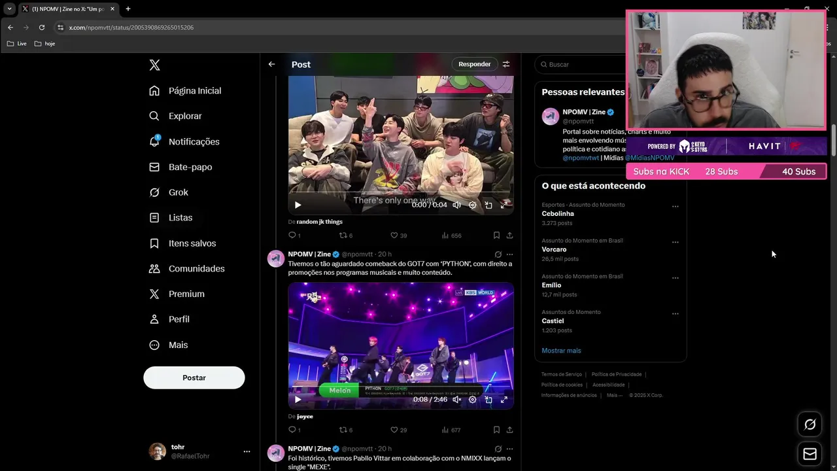The height and width of the screenshot is (471, 837).
Task: Open Explorar in the sidebar
Action: pyautogui.click(x=175, y=116)
